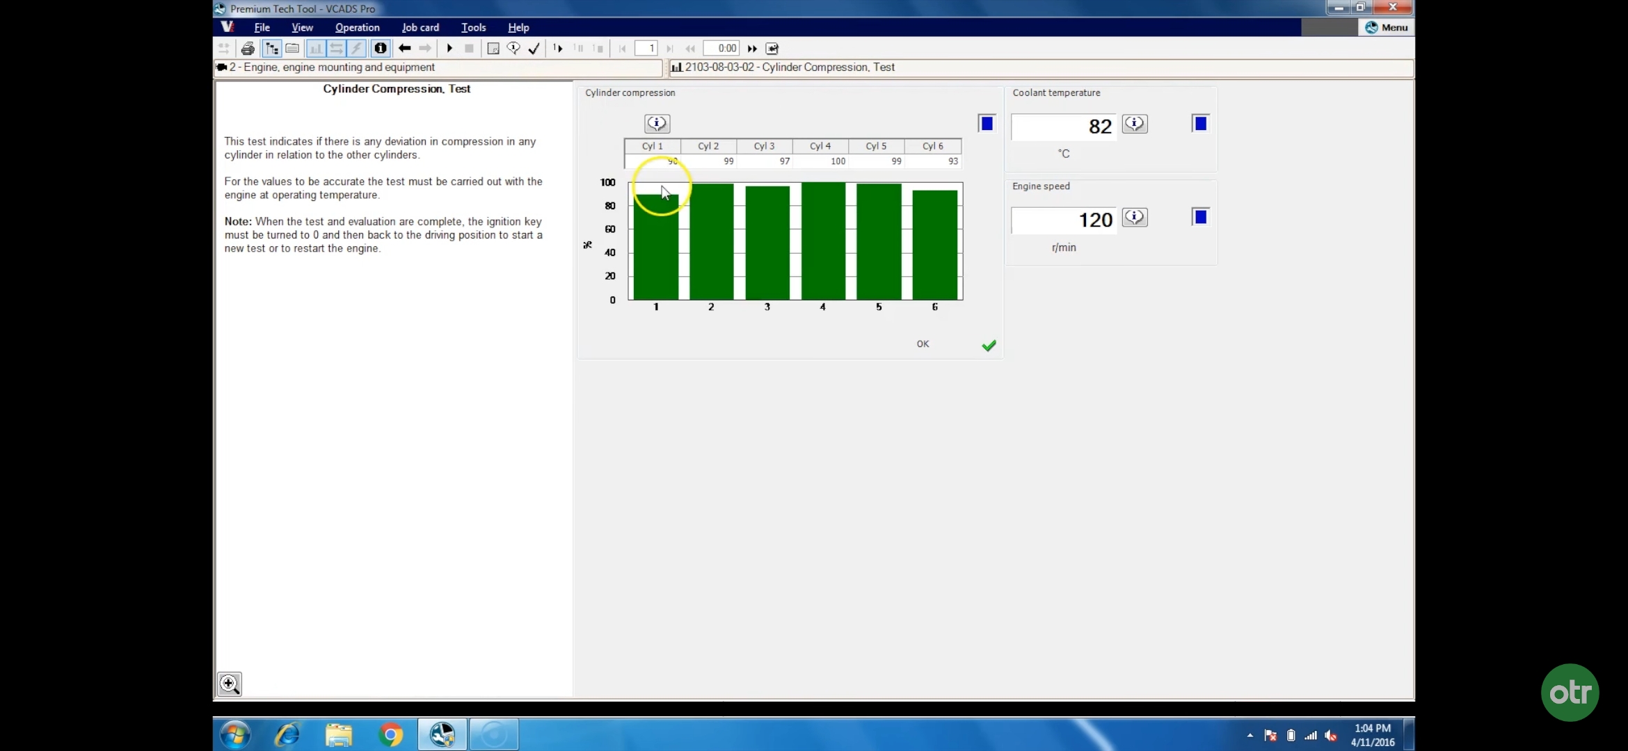This screenshot has width=1628, height=751.
Task: Open File Explorer from taskbar
Action: click(339, 735)
